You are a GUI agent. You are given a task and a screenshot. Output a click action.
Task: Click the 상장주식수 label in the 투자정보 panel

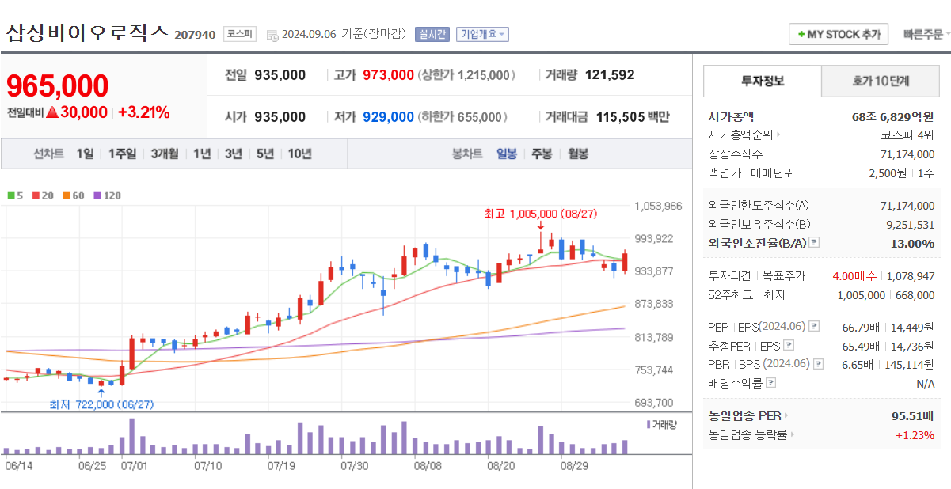click(736, 154)
